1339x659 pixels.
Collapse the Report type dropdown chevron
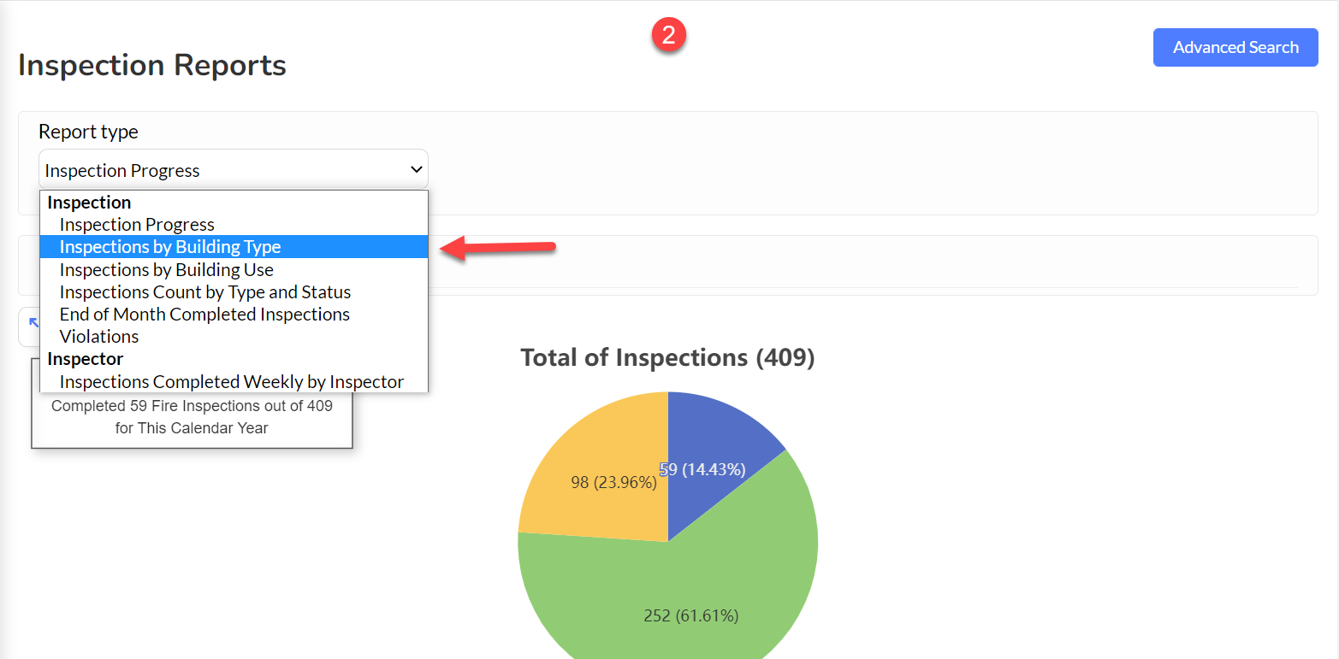coord(417,170)
